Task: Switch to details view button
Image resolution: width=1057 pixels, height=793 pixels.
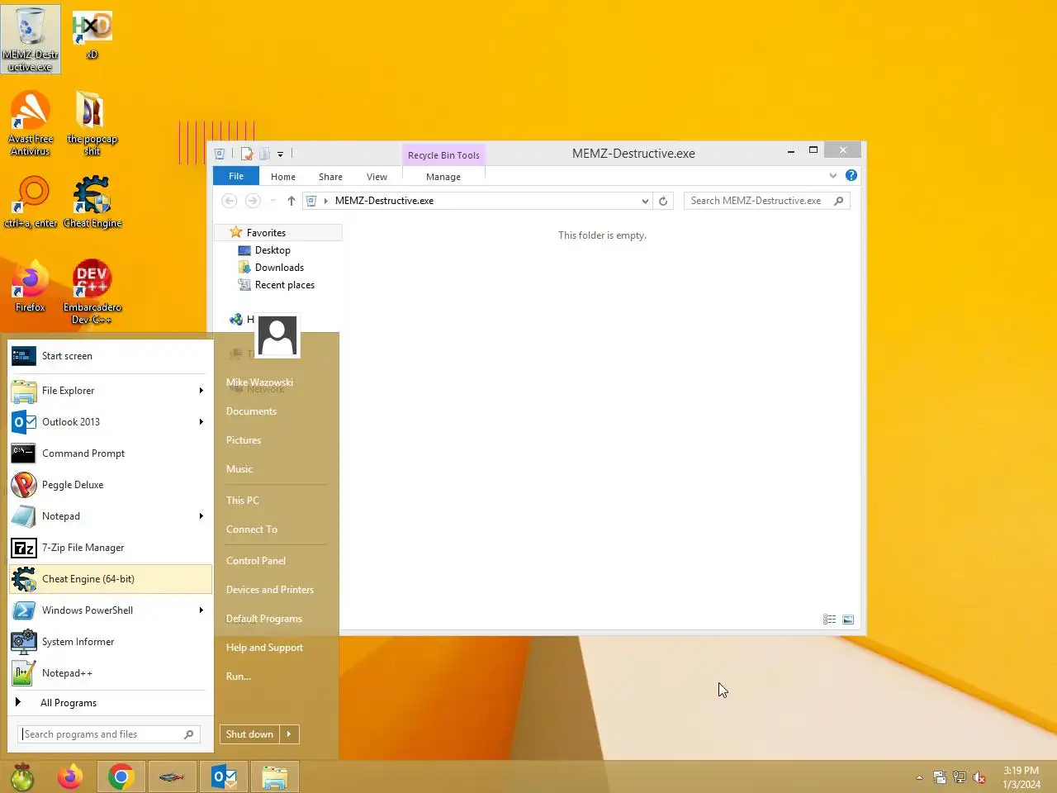Action: pos(830,620)
